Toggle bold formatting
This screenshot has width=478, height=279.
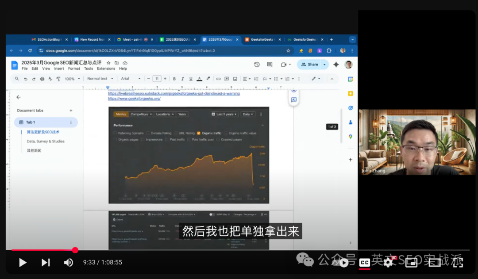174,79
